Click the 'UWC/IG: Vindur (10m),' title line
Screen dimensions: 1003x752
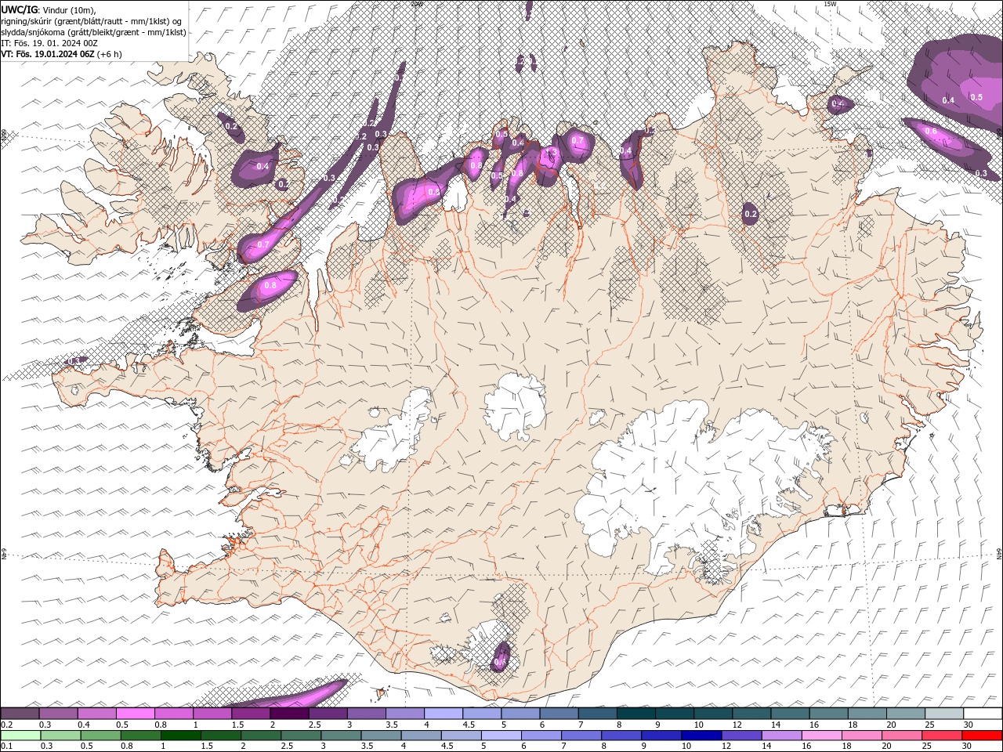(x=49, y=9)
